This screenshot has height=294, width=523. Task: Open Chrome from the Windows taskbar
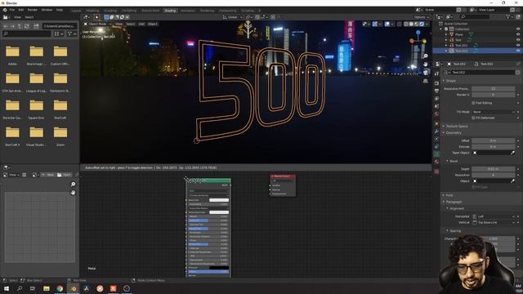pos(60,288)
